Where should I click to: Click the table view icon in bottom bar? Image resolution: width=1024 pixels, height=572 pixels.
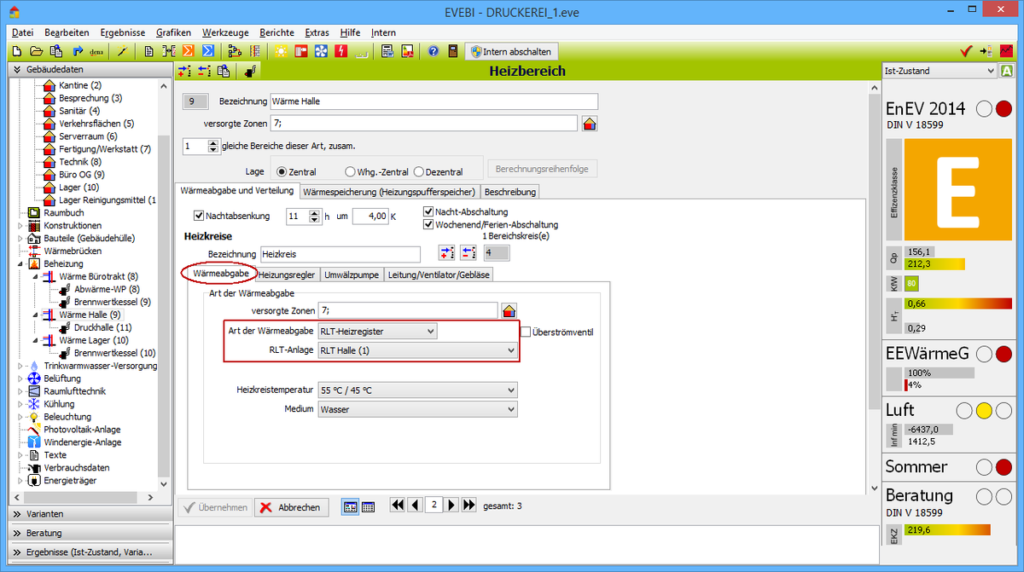[x=369, y=506]
